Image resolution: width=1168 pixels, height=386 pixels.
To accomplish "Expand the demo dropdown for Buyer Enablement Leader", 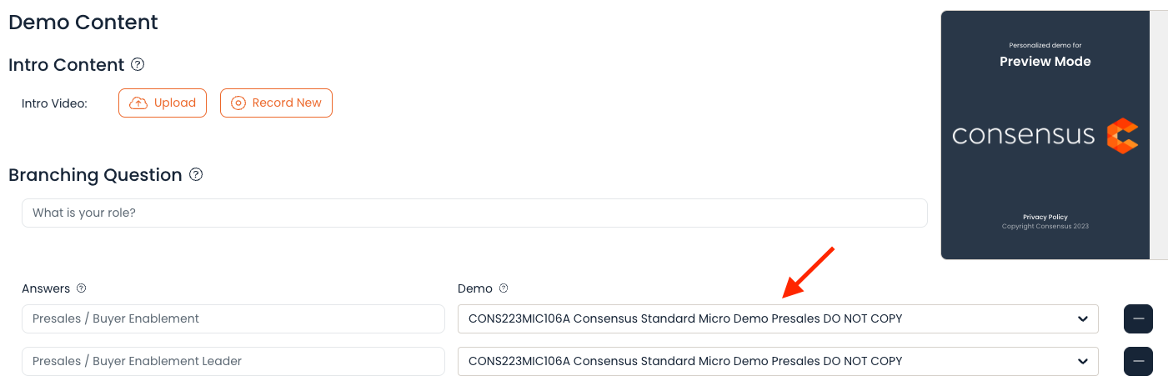I will pyautogui.click(x=778, y=361).
